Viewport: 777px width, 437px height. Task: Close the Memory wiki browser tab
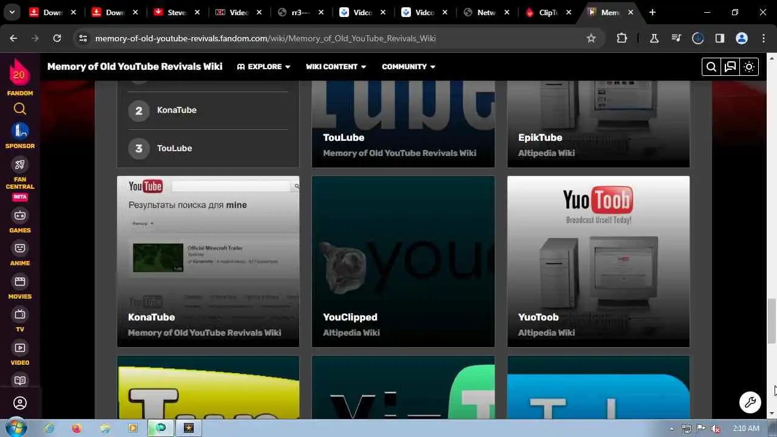coord(631,12)
